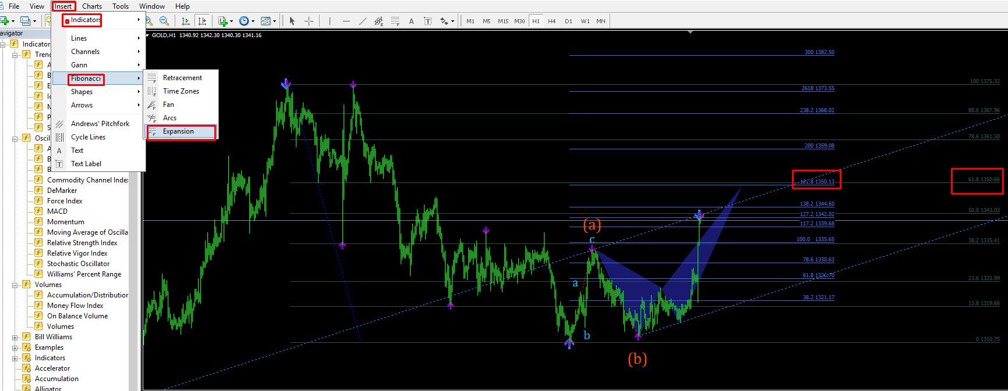
Task: Select the equidistant channel tool
Action: tap(379, 21)
